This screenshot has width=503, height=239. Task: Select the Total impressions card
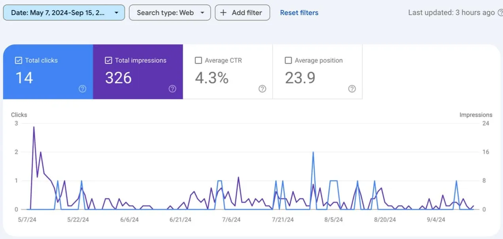pyautogui.click(x=138, y=71)
